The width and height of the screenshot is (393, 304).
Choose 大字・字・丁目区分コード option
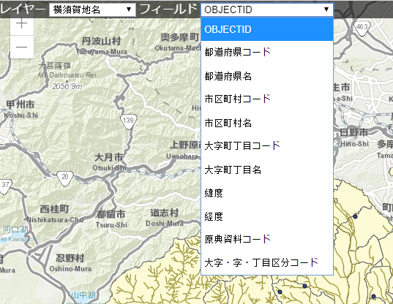[267, 262]
